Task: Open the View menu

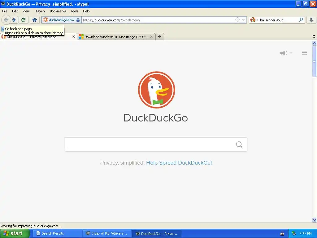Action: (26, 11)
